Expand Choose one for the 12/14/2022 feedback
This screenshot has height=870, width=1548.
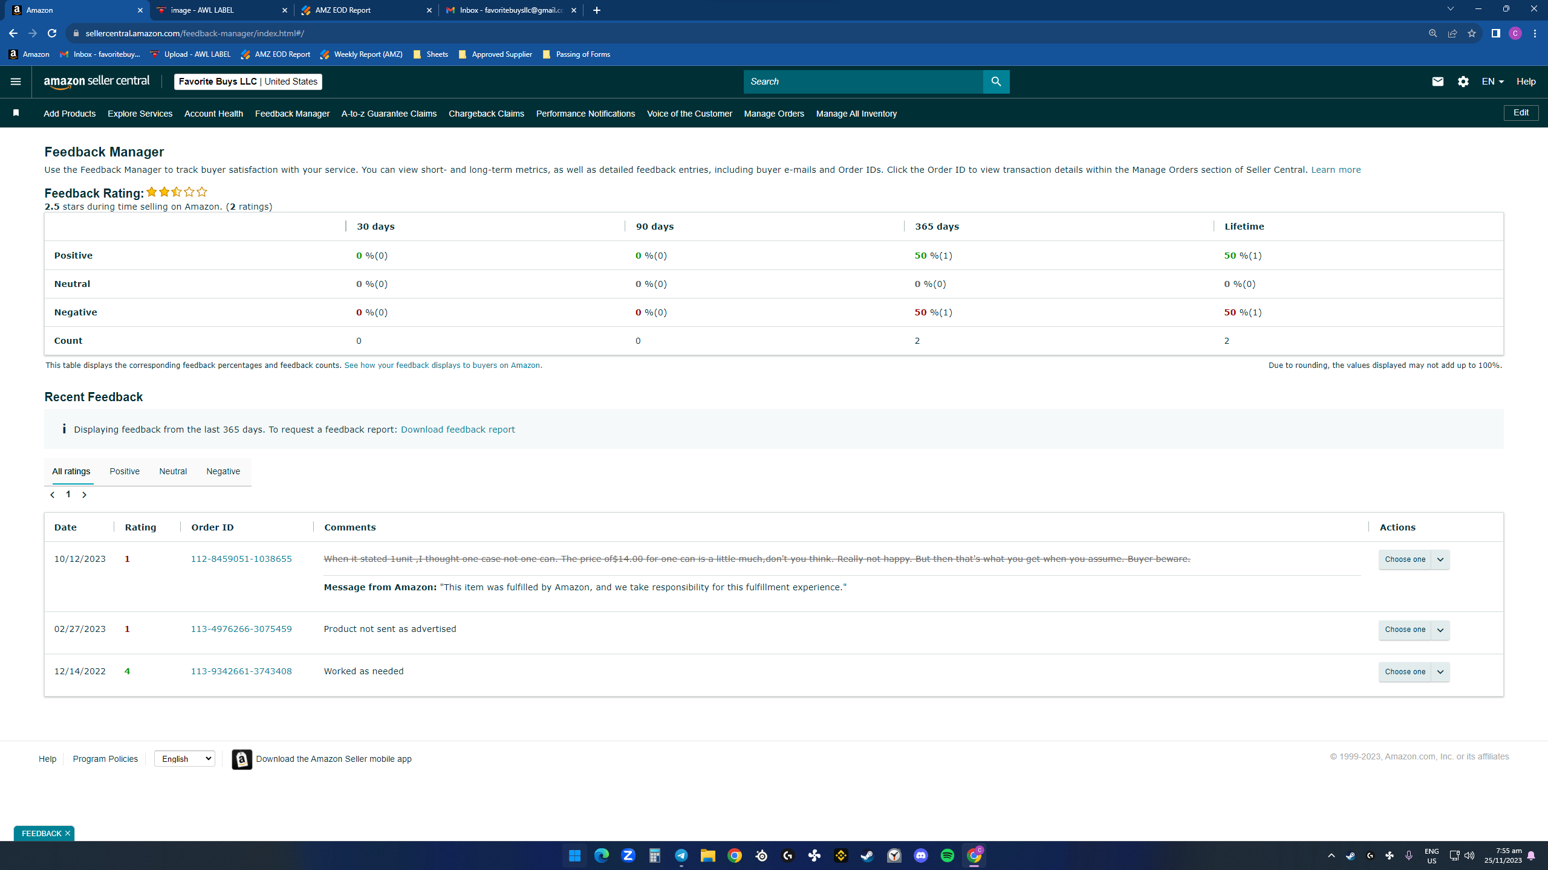(x=1414, y=672)
